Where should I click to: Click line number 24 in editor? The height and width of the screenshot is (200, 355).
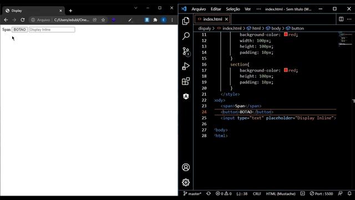(204, 112)
